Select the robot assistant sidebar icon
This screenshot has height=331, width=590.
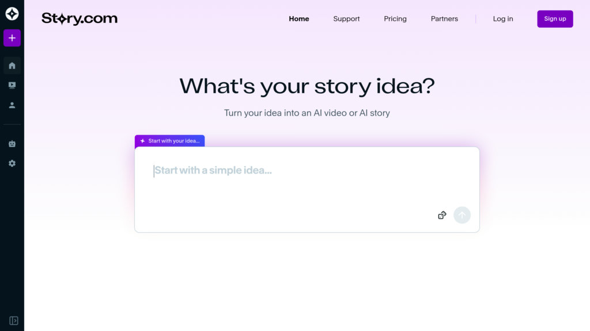pos(12,144)
